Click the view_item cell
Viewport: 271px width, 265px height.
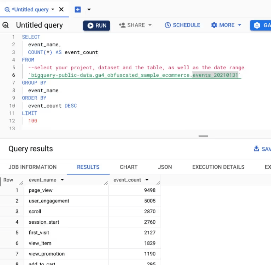tap(66, 243)
